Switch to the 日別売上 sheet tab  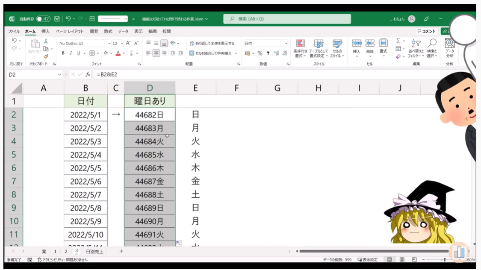click(x=94, y=252)
